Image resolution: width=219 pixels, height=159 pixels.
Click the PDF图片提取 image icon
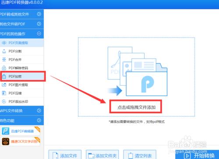pyautogui.click(x=4, y=85)
